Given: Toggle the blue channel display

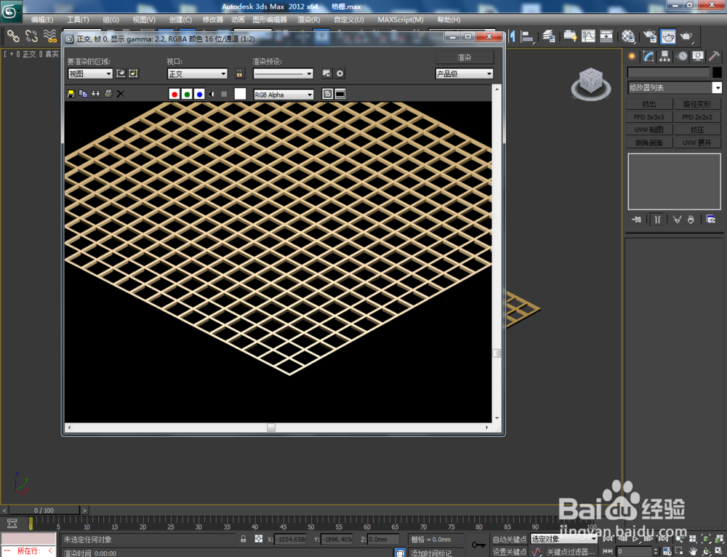Looking at the screenshot, I should coord(199,94).
